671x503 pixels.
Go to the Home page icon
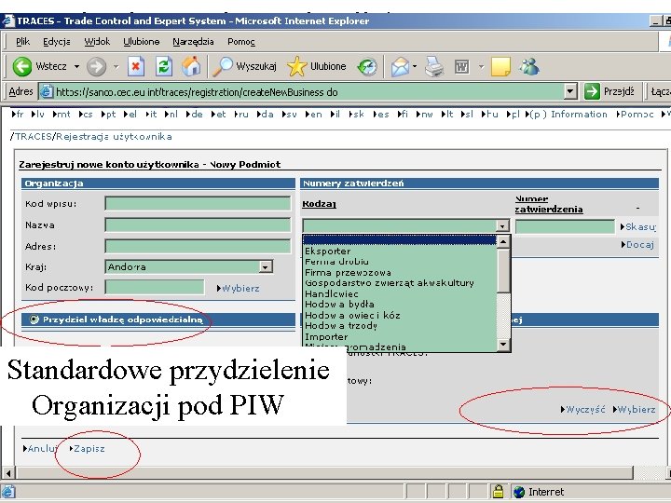tap(191, 67)
